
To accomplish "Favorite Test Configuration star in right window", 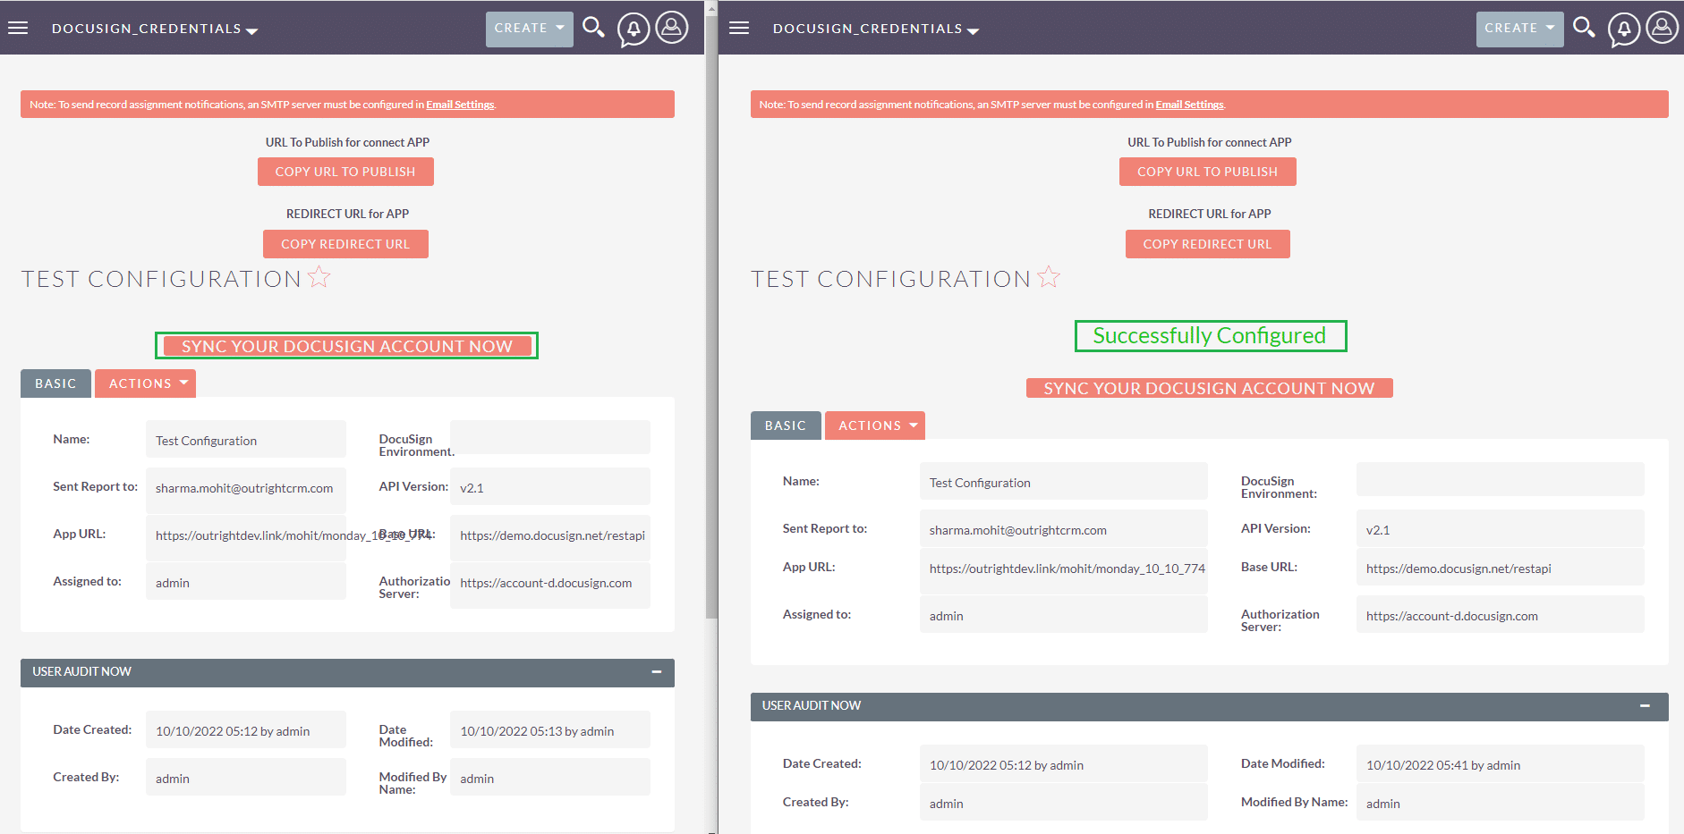I will coord(1049,278).
